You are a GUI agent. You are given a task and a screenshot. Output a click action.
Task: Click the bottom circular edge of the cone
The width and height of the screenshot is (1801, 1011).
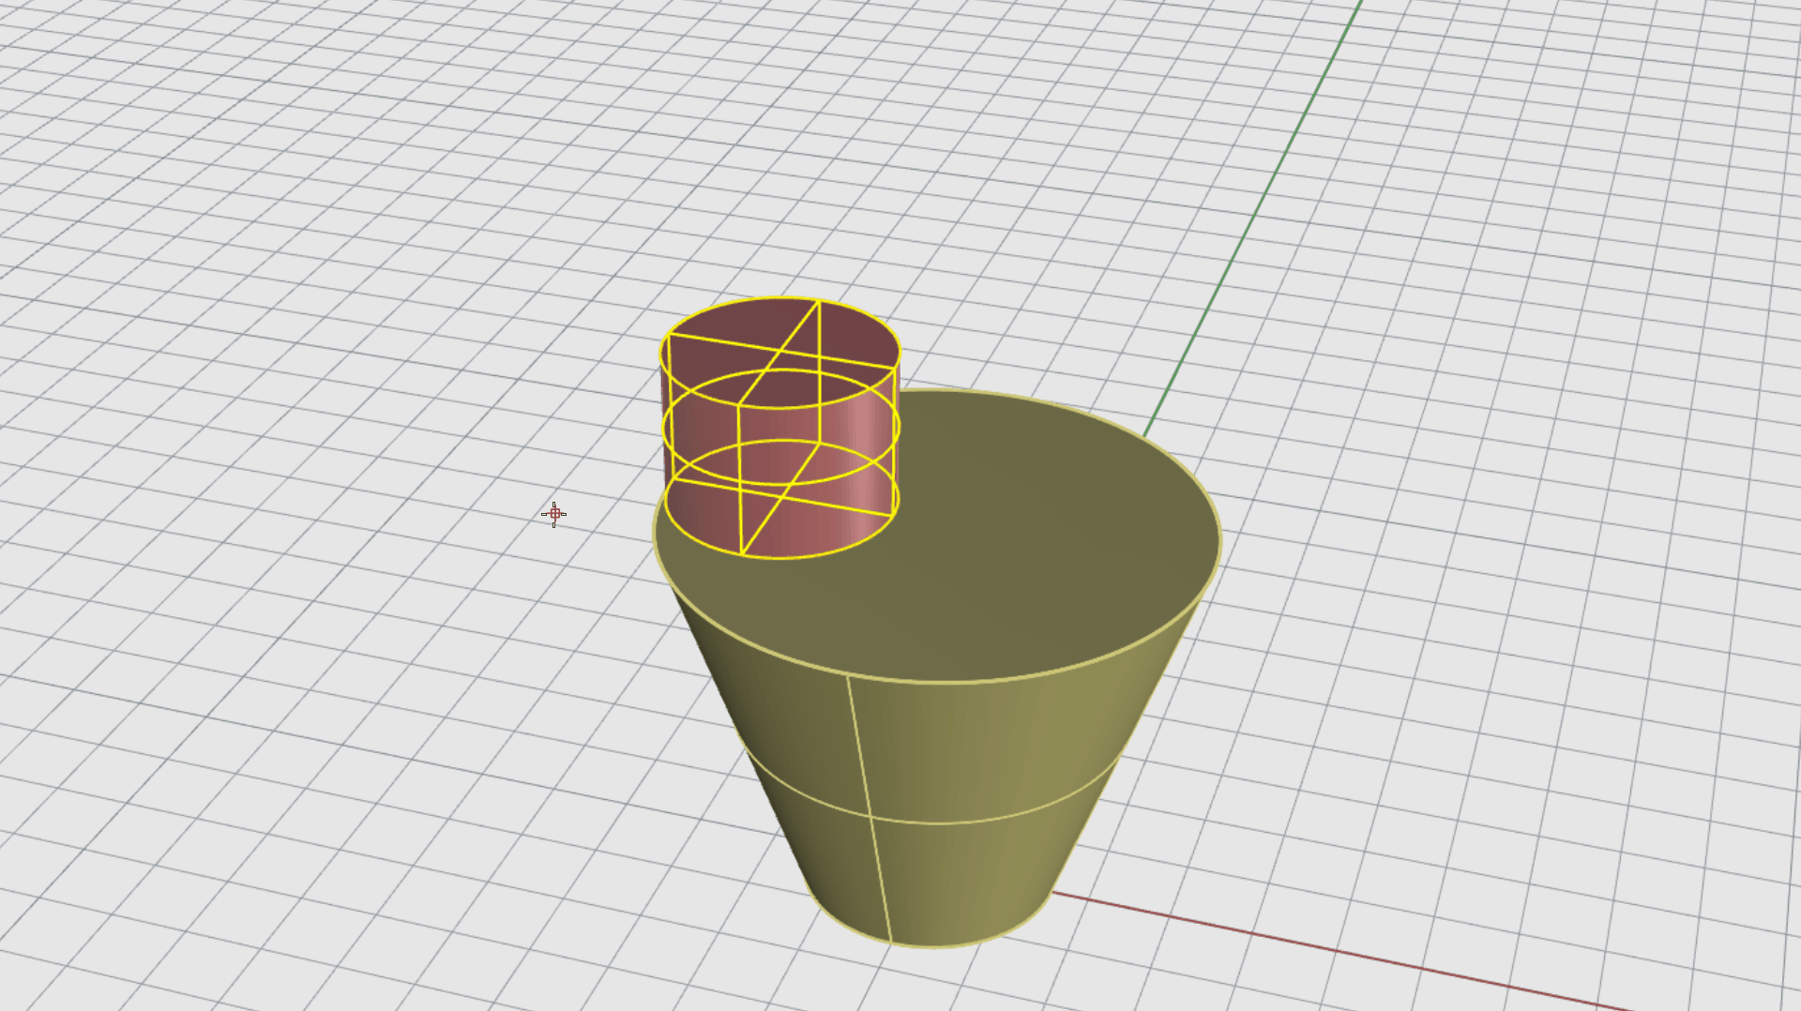tap(938, 946)
